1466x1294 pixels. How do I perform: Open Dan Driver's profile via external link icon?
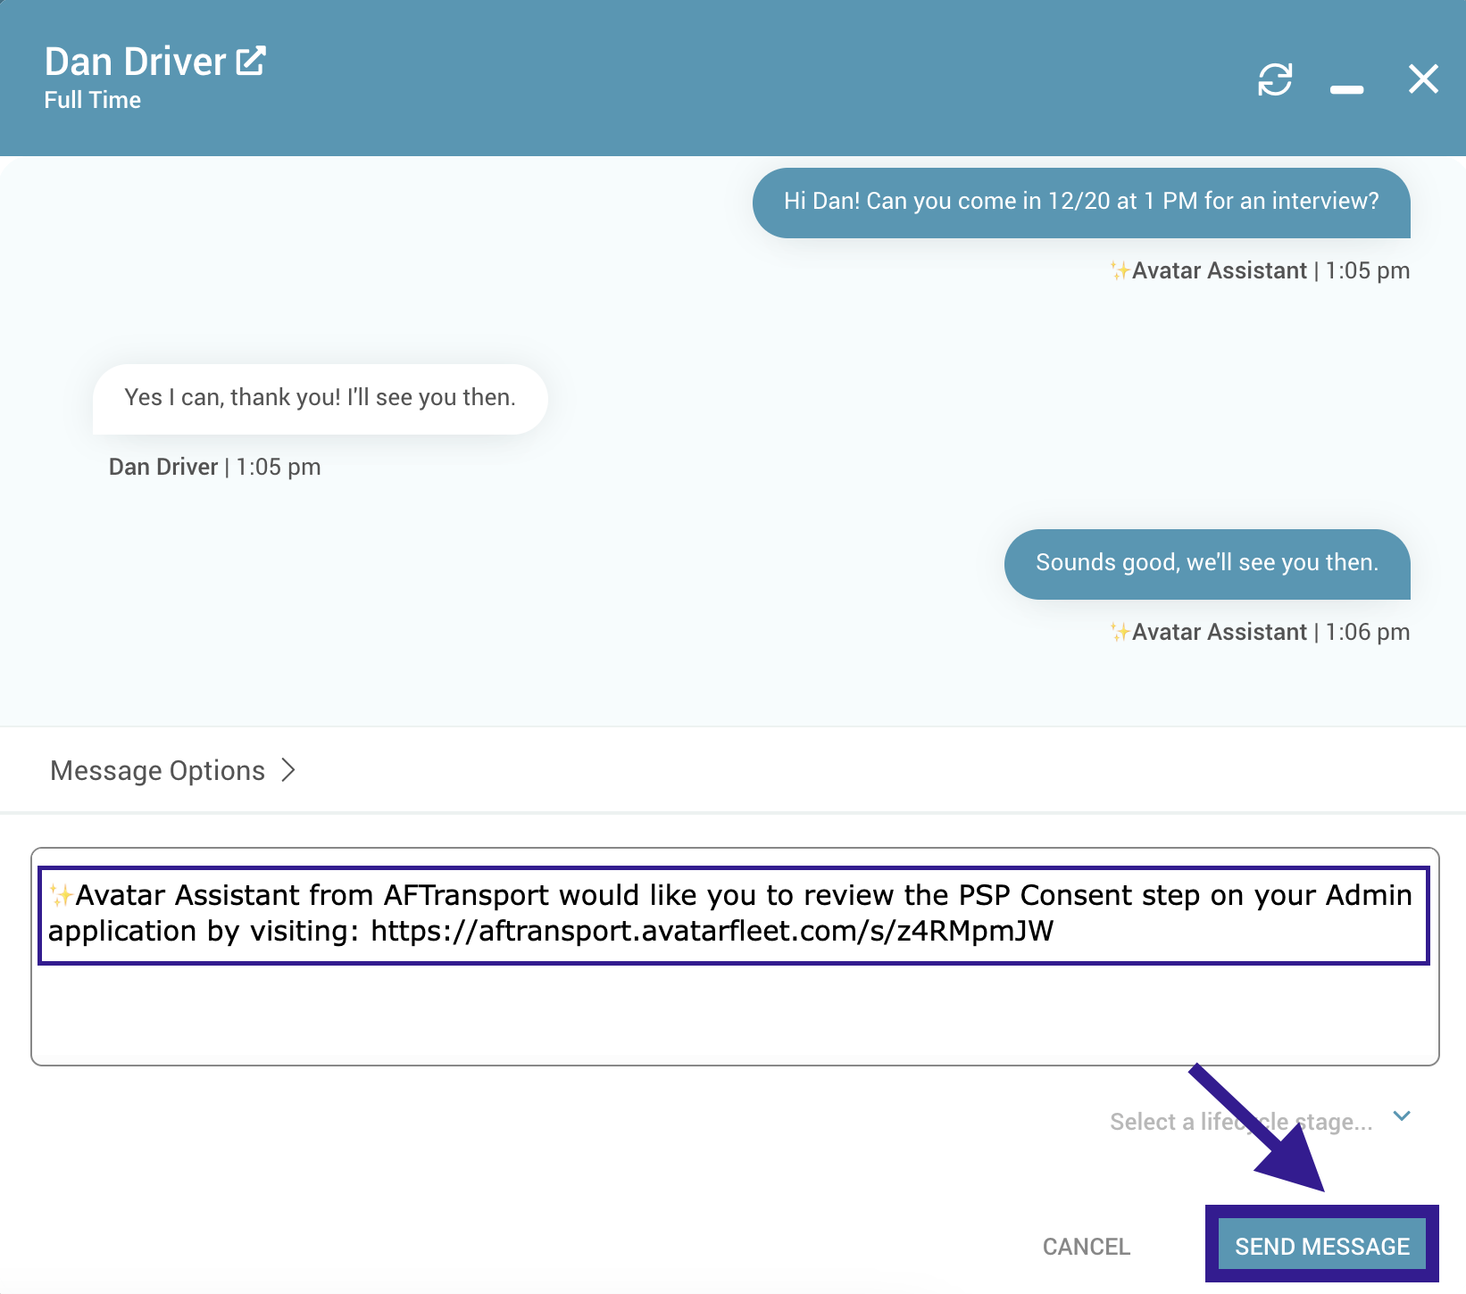pos(251,62)
